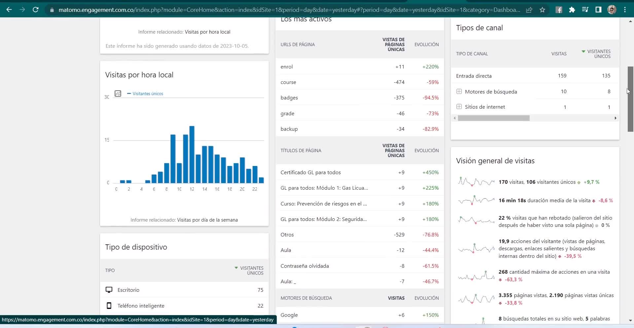Click the share page icon in address bar

[529, 10]
